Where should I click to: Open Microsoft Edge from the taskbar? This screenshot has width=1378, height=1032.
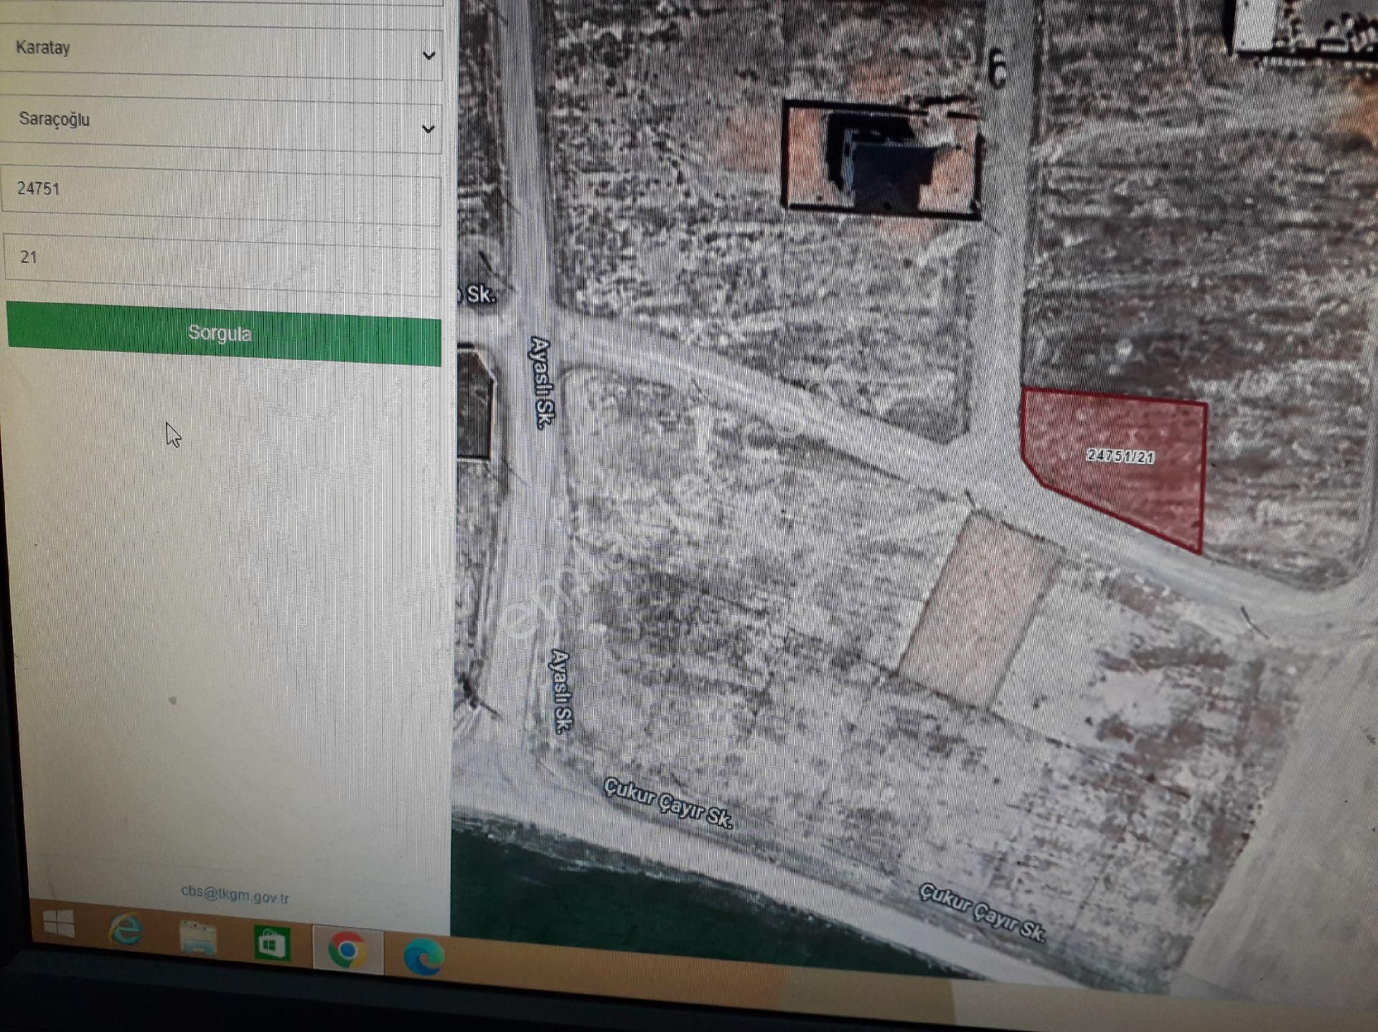pos(423,956)
